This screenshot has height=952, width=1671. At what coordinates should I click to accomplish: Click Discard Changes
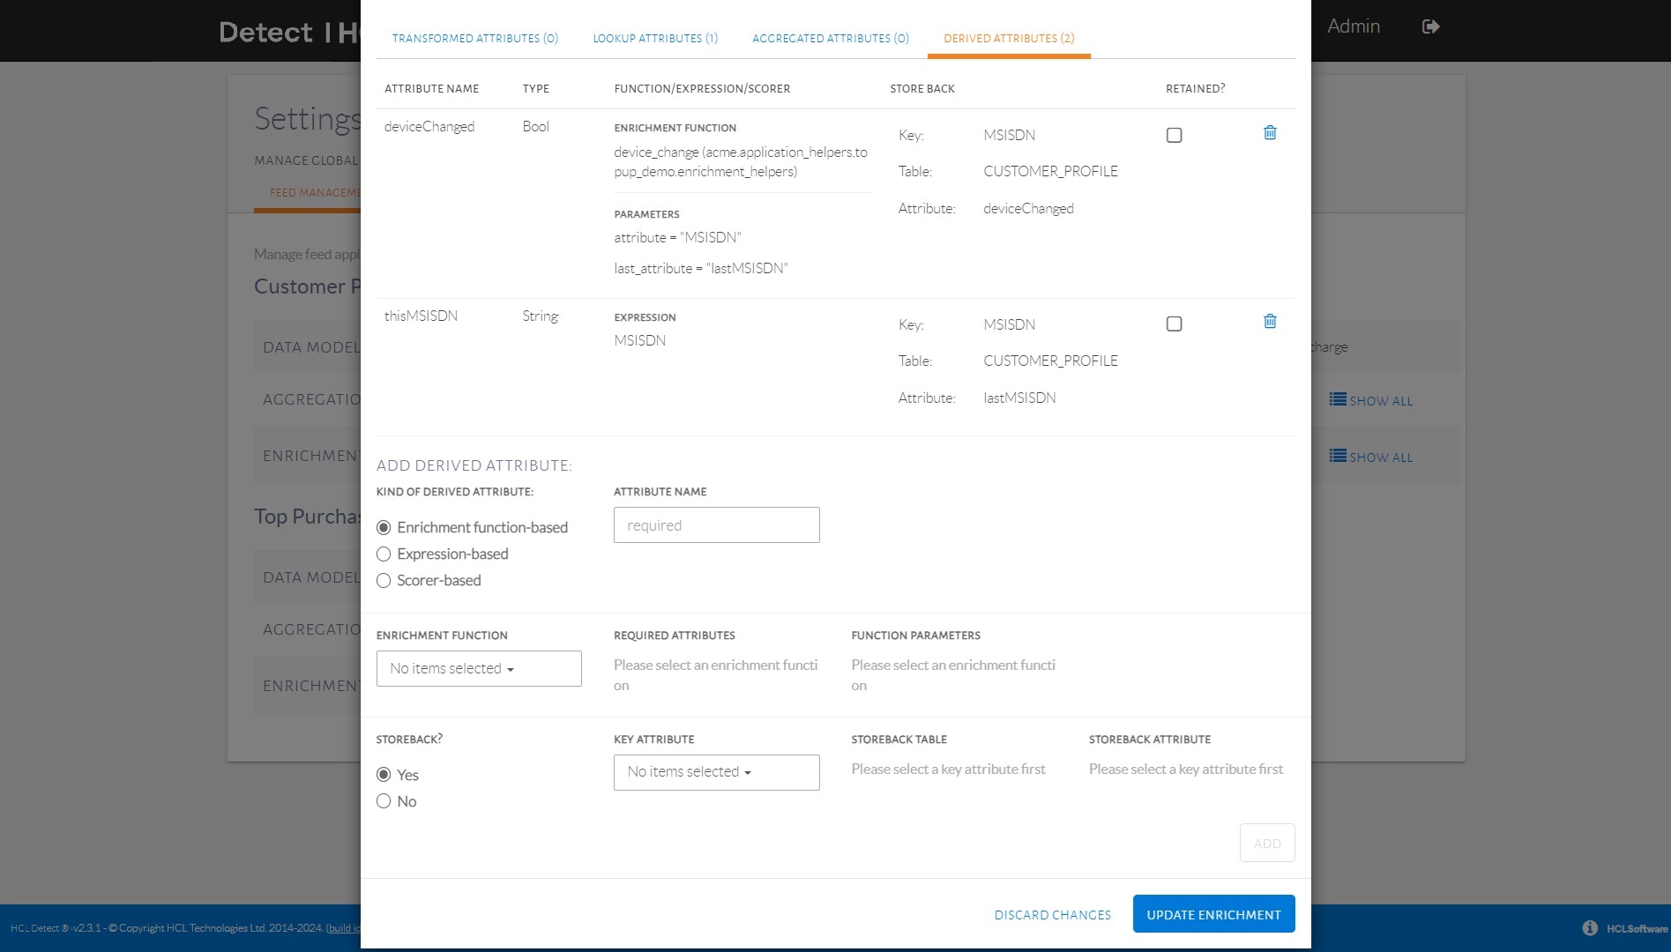tap(1053, 915)
